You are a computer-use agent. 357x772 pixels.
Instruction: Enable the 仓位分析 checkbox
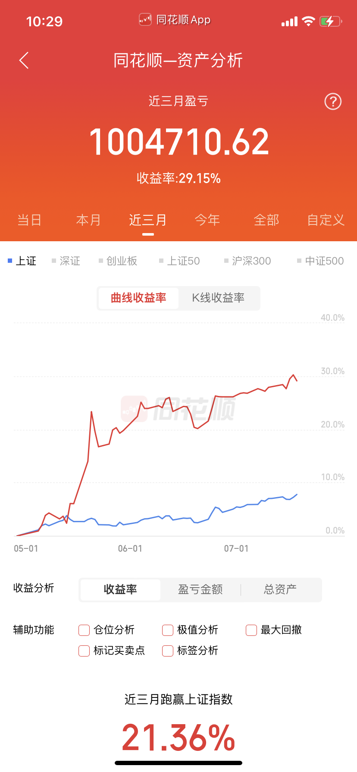(84, 630)
